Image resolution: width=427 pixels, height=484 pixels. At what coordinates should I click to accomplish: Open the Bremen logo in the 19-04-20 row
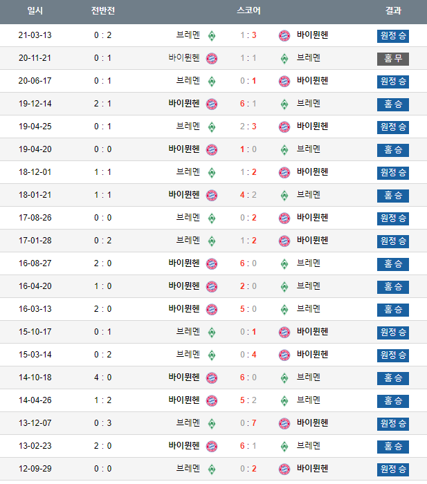point(284,149)
